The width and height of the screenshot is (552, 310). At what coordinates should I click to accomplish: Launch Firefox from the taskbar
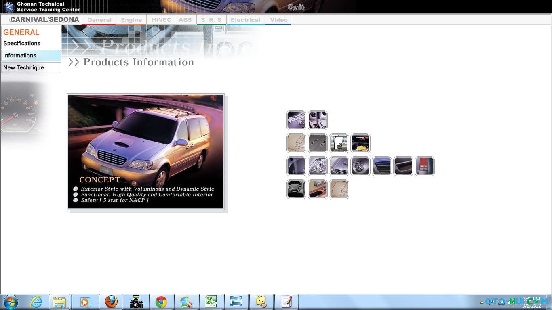pos(111,302)
